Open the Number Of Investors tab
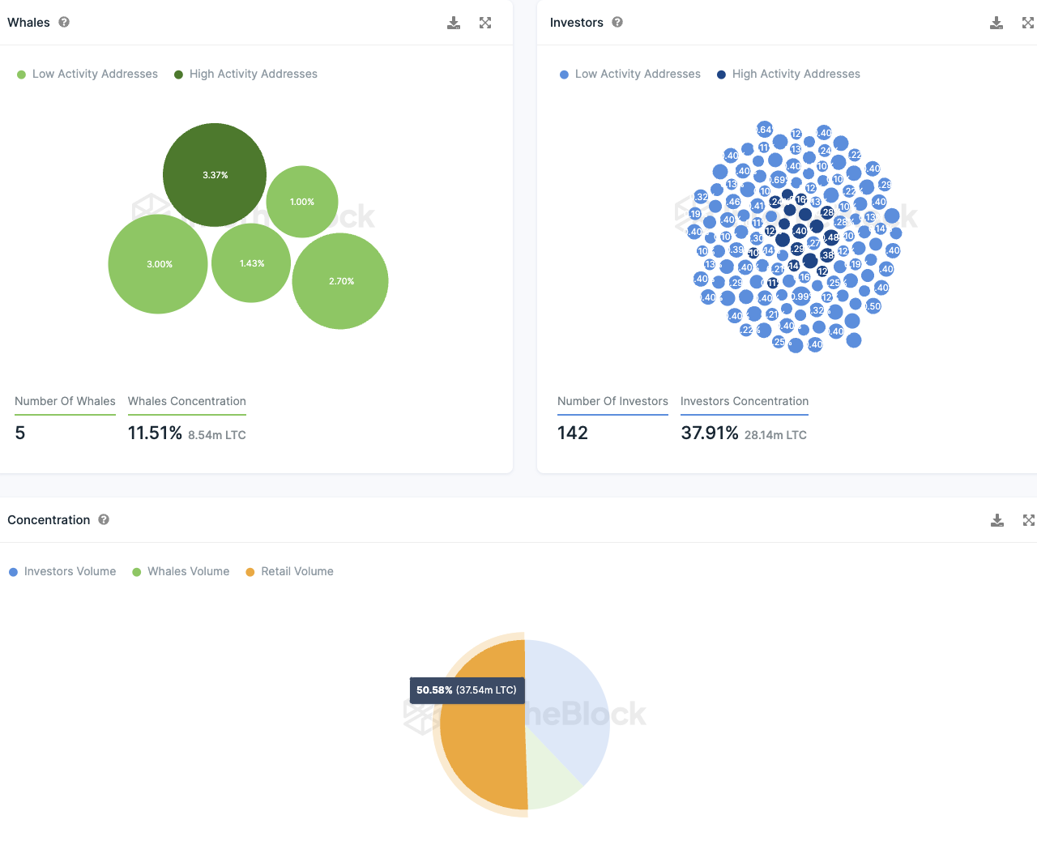Image resolution: width=1037 pixels, height=841 pixels. tap(612, 401)
